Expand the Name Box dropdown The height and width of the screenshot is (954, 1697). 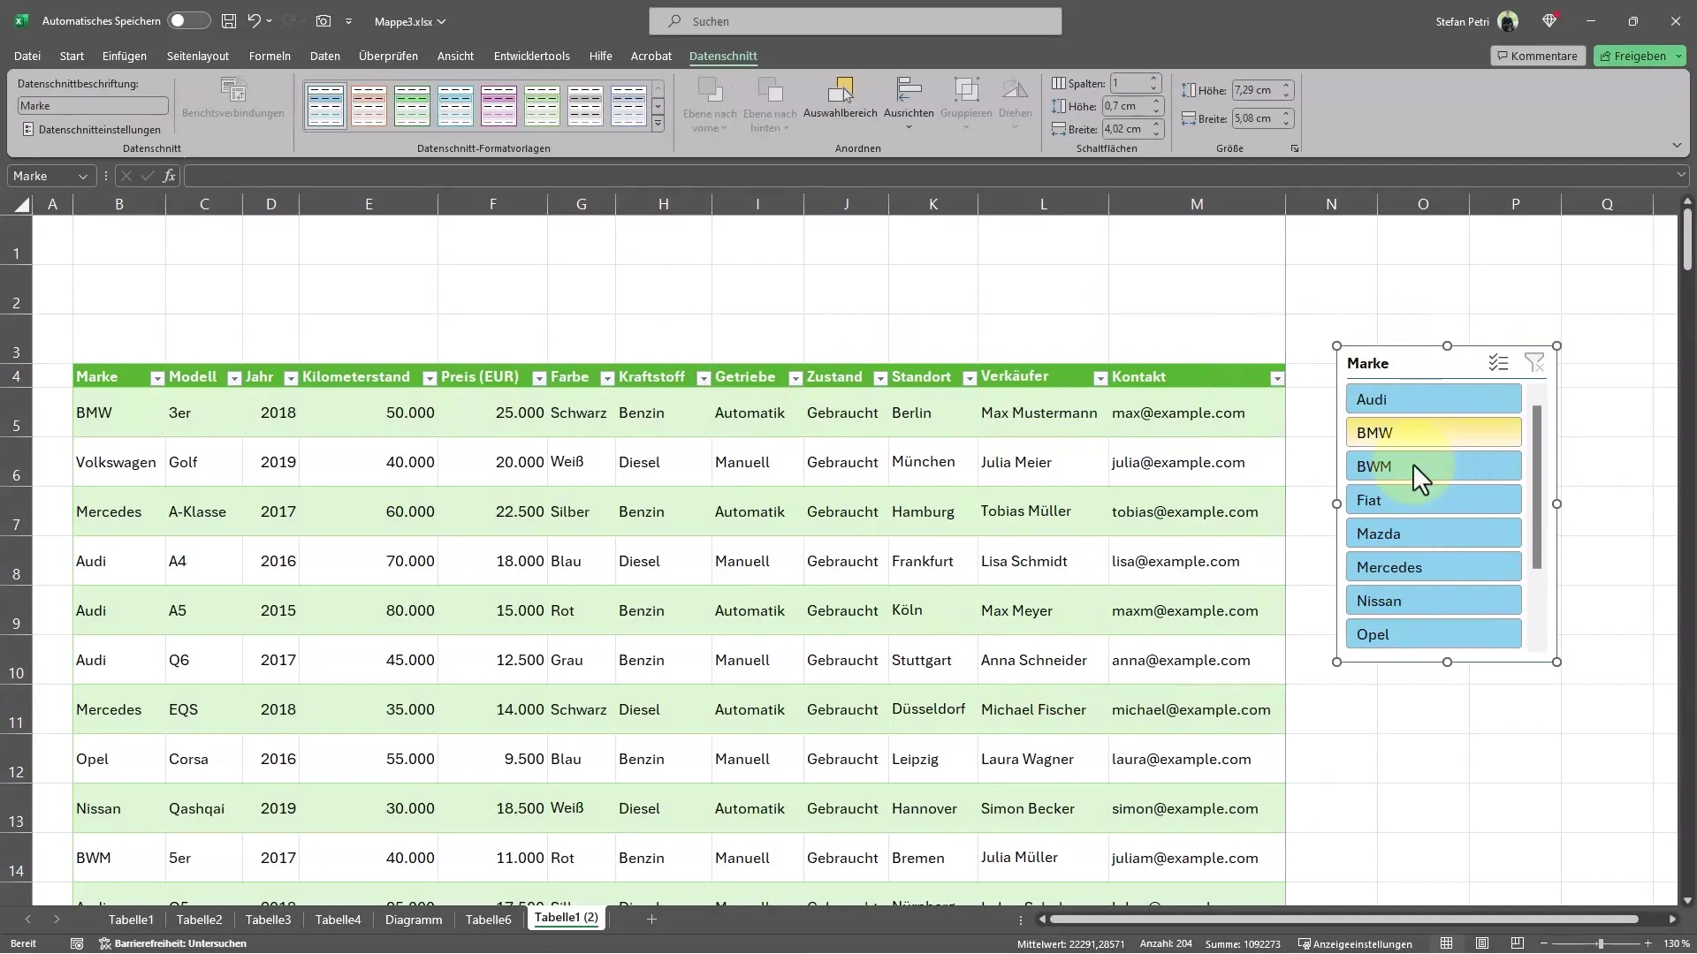coord(83,177)
